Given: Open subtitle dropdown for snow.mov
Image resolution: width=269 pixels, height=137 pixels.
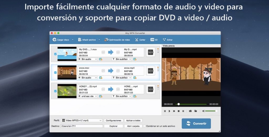Looking at the screenshot, I should click(x=122, y=78).
